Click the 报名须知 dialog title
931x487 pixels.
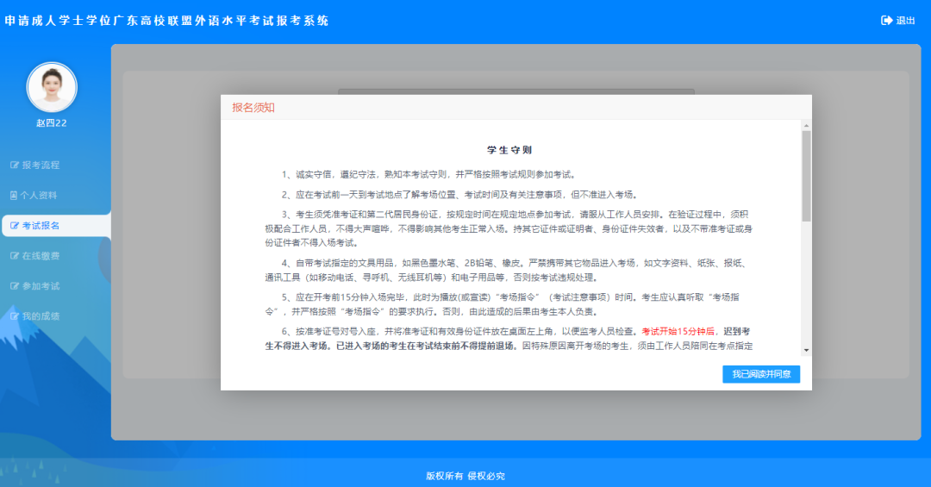coord(253,108)
